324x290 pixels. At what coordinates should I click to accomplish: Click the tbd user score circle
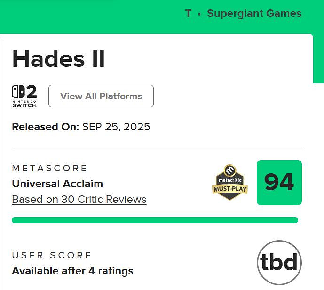pyautogui.click(x=279, y=263)
